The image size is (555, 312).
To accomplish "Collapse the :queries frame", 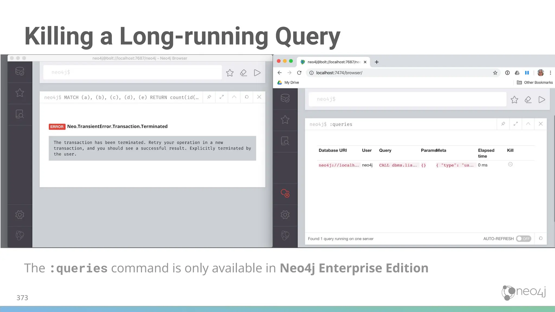I will coord(528,124).
